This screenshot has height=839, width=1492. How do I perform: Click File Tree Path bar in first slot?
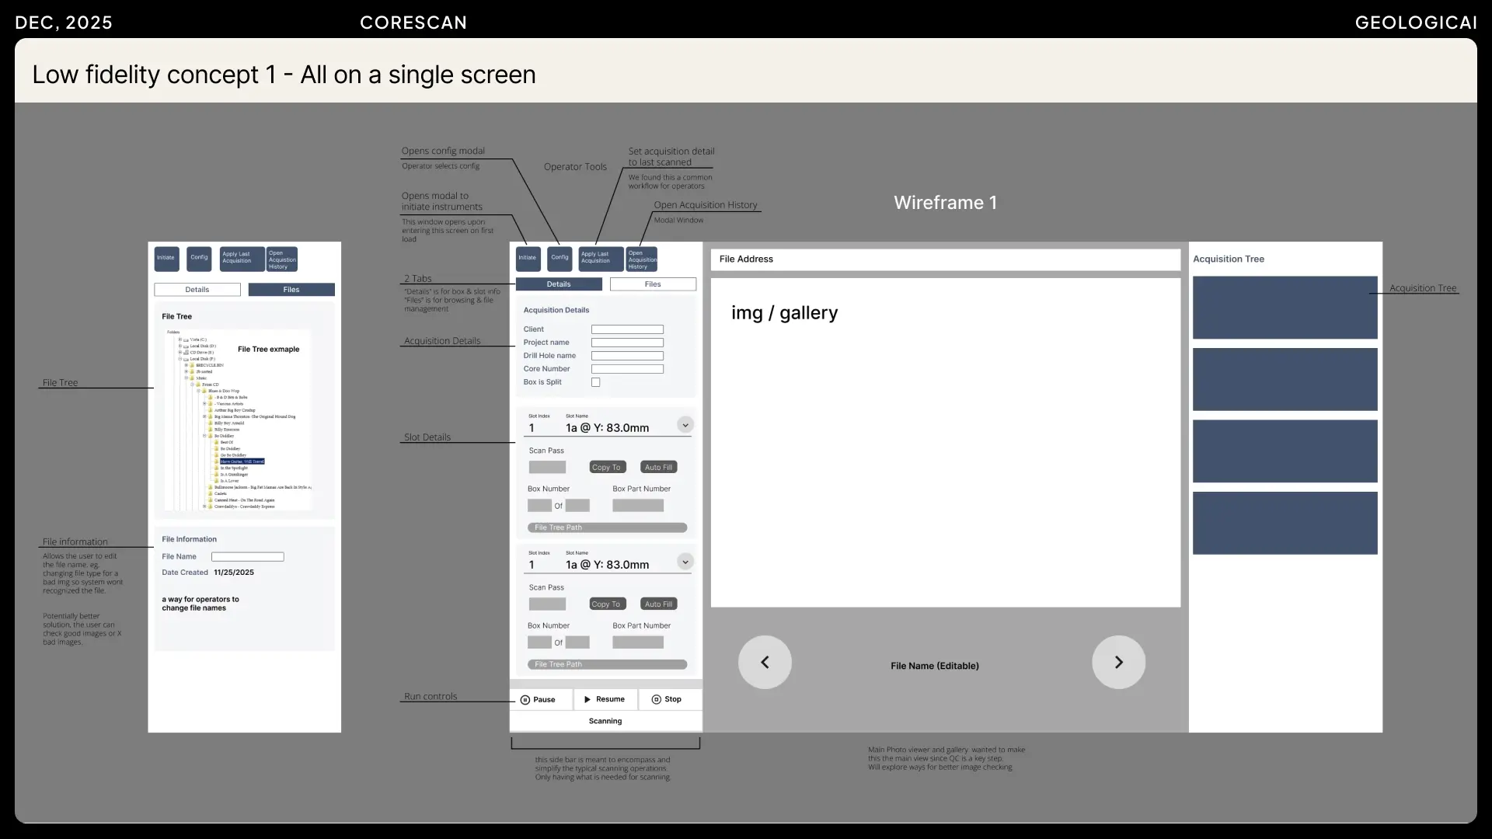pos(607,527)
